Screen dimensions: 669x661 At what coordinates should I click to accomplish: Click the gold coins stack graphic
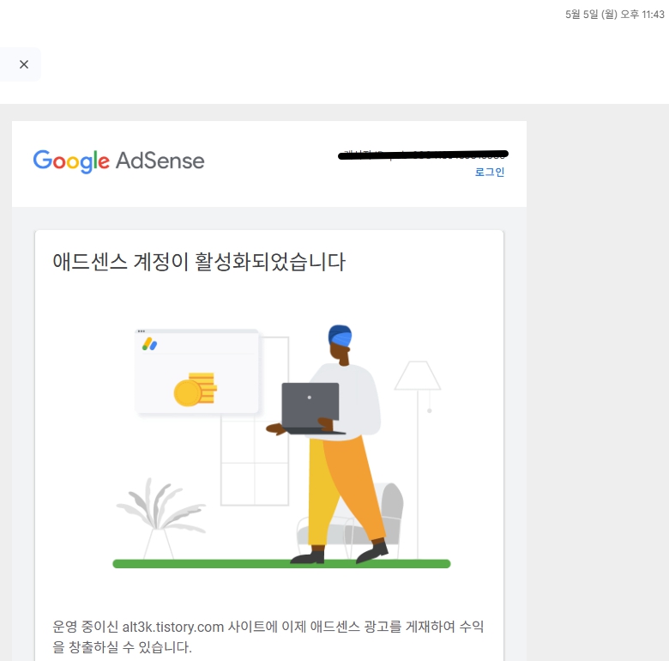(x=196, y=390)
